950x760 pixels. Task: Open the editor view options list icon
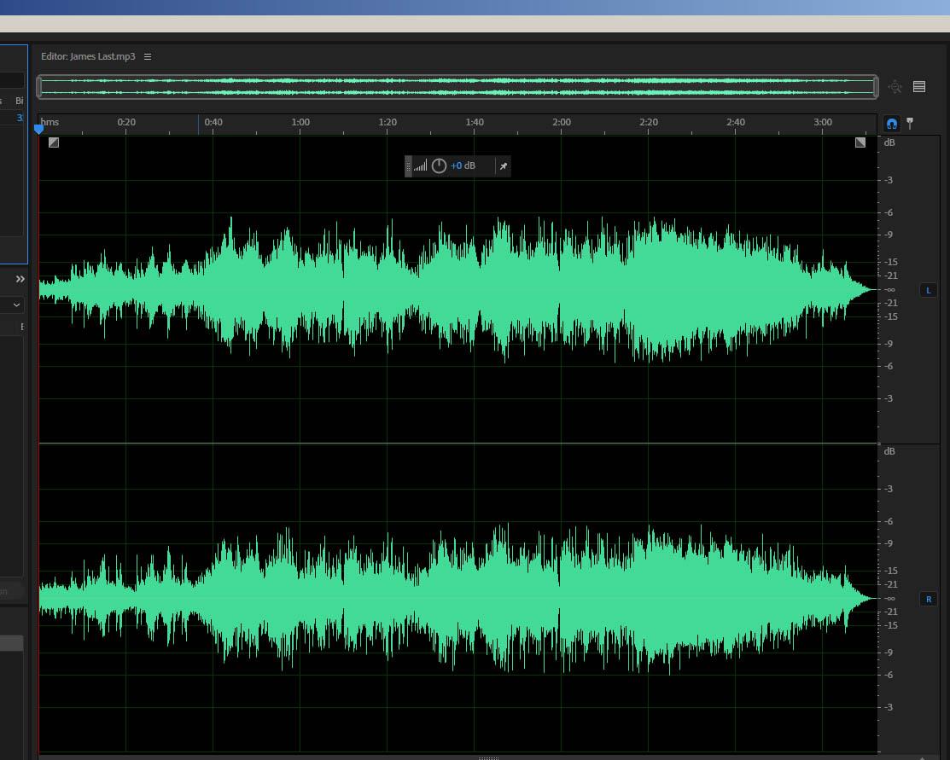click(919, 87)
